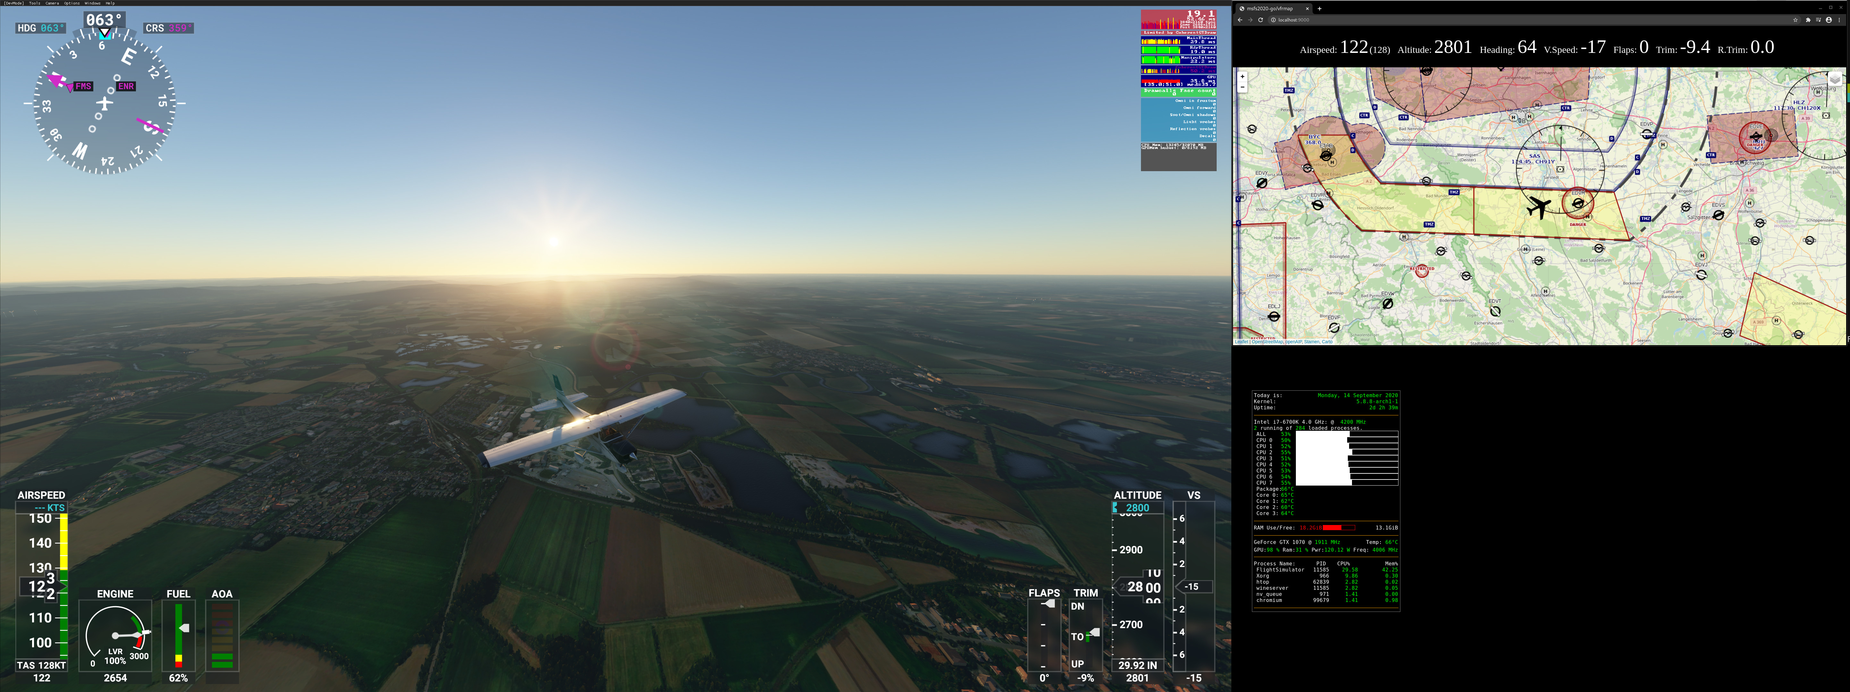
Task: Open the [DevMode] menu
Action: [14, 3]
